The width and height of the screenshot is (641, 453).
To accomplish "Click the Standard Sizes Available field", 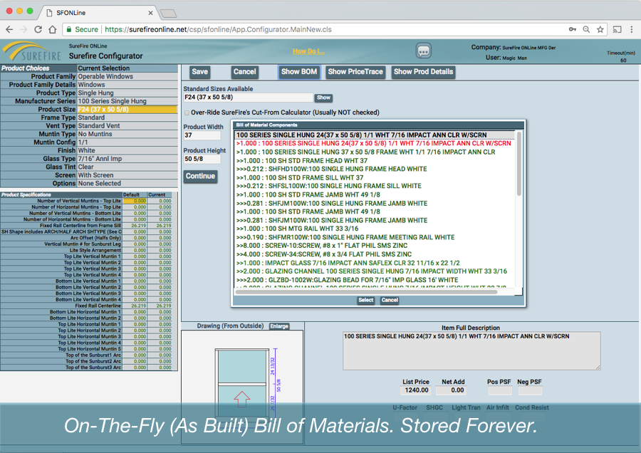I will (x=248, y=98).
